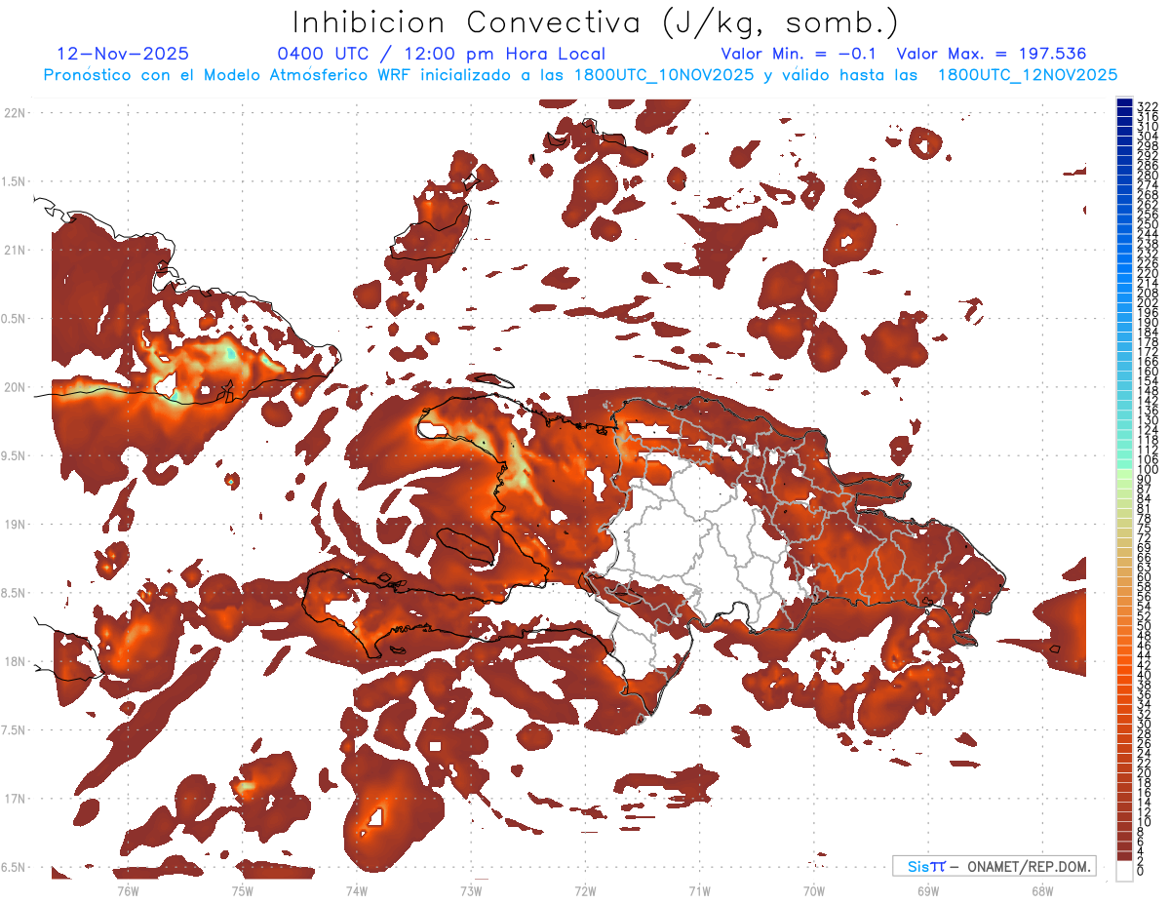Click the '1800UTC_12NOV2025' valid-until time

(x=1028, y=75)
